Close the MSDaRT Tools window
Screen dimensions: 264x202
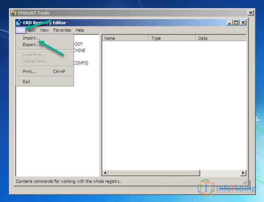coord(250,13)
